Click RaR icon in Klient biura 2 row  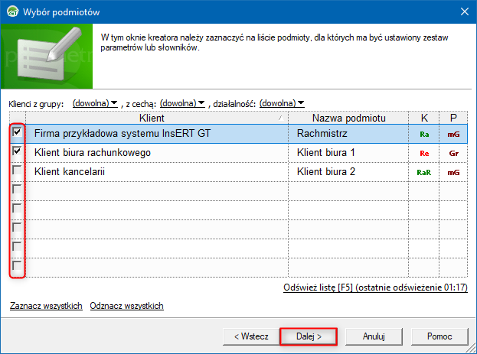[x=423, y=173]
